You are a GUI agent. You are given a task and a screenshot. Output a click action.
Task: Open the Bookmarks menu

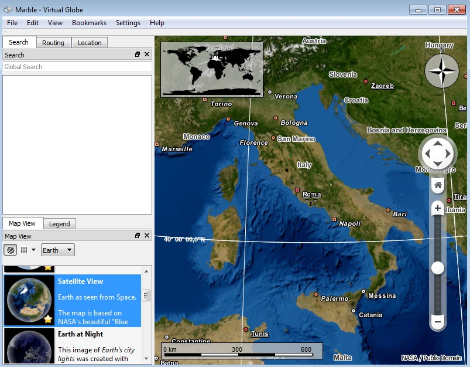pyautogui.click(x=89, y=23)
